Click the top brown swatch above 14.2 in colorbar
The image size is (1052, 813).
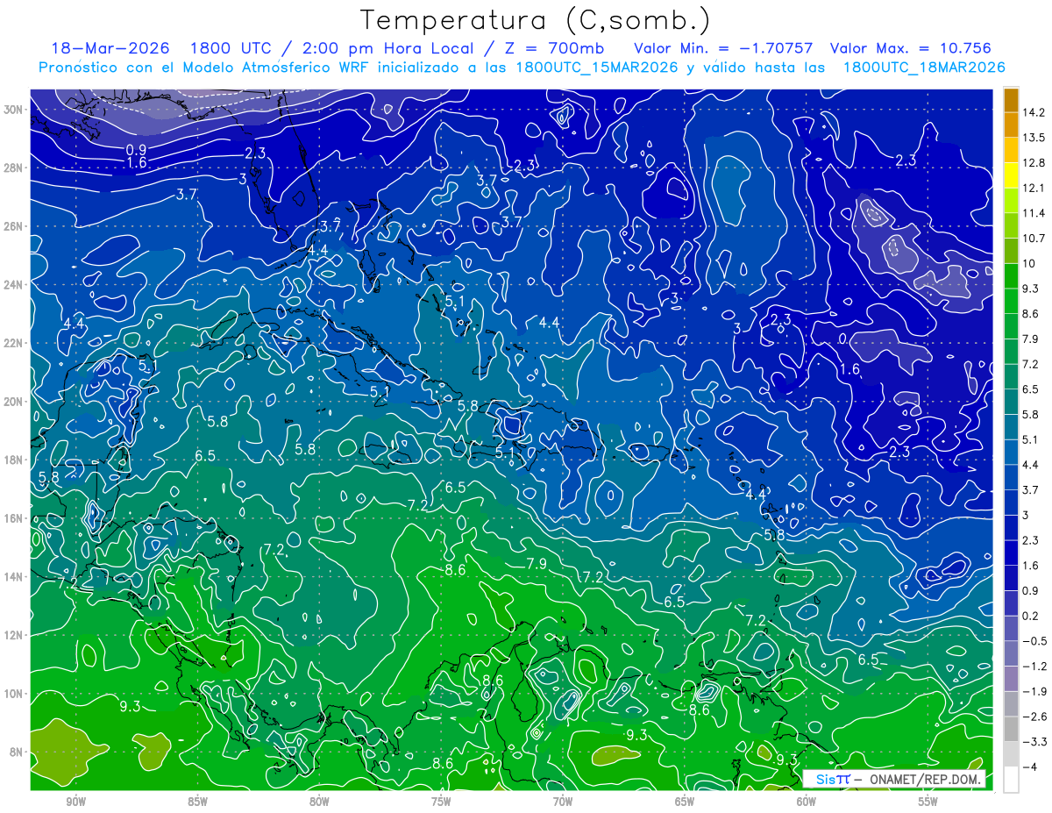(x=1011, y=100)
